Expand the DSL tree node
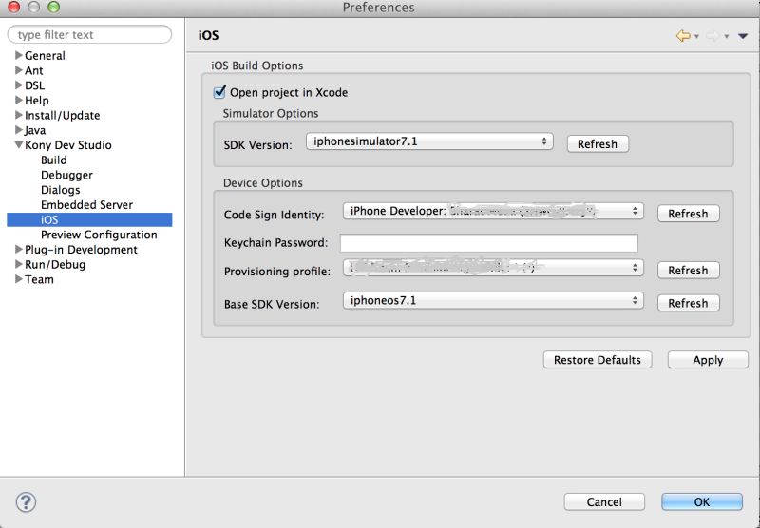The height and width of the screenshot is (528, 760). (19, 85)
